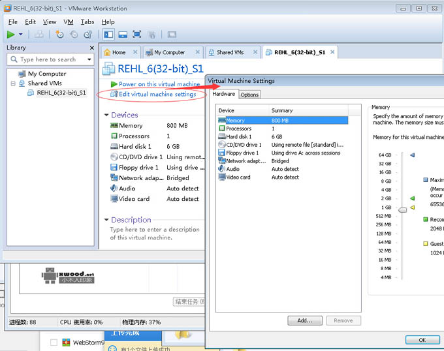Select CD/DVD drive 1 in hardware list
Viewport: 444px width, 351px height.
click(283, 145)
